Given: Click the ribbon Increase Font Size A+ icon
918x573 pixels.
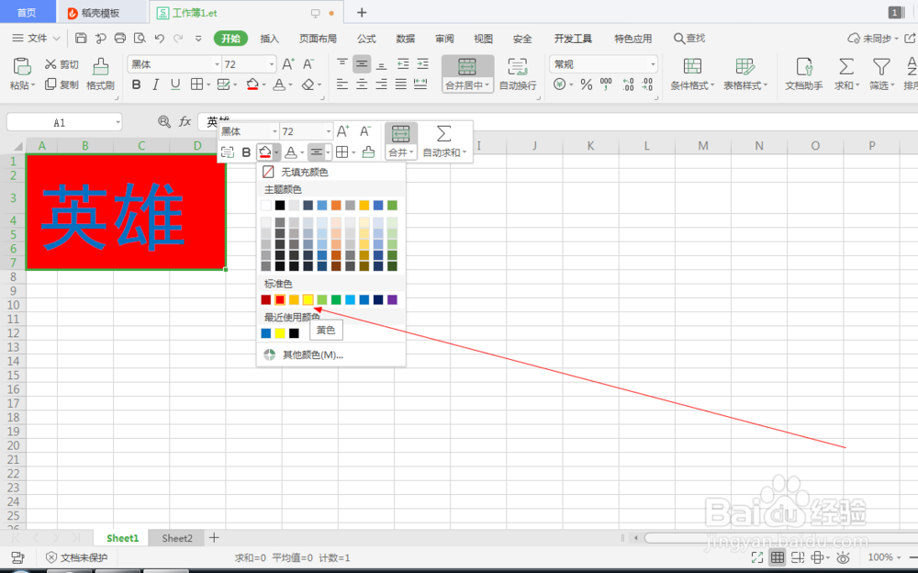Looking at the screenshot, I should click(288, 64).
